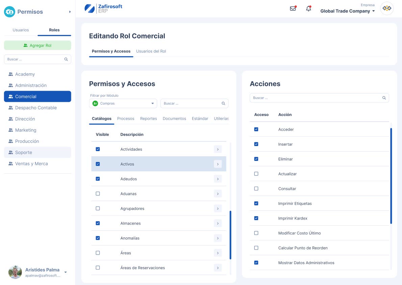Viewport: 402px width, 285px height.
Task: Disable Imprimir Etiquetas action access
Action: (x=256, y=203)
